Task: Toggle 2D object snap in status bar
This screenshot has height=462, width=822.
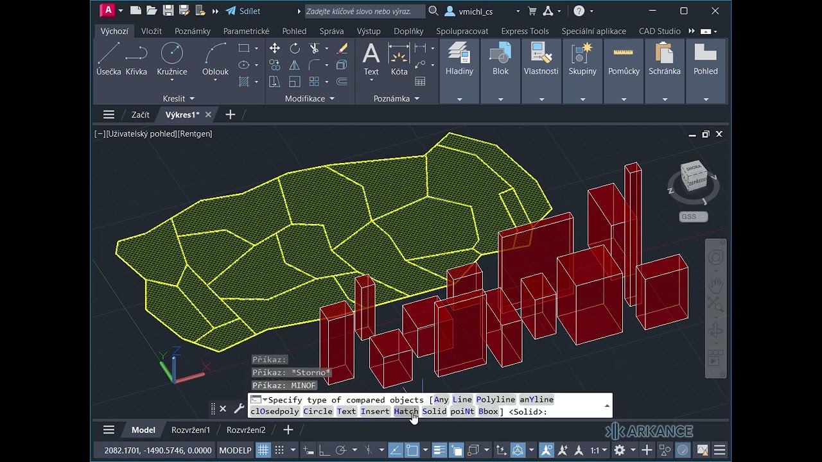Action: 412,450
